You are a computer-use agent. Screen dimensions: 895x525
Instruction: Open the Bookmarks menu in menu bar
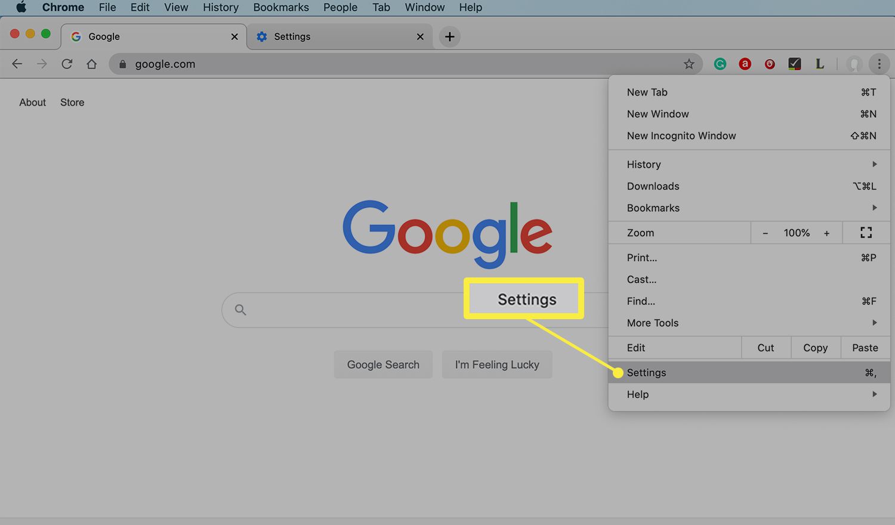pos(281,7)
